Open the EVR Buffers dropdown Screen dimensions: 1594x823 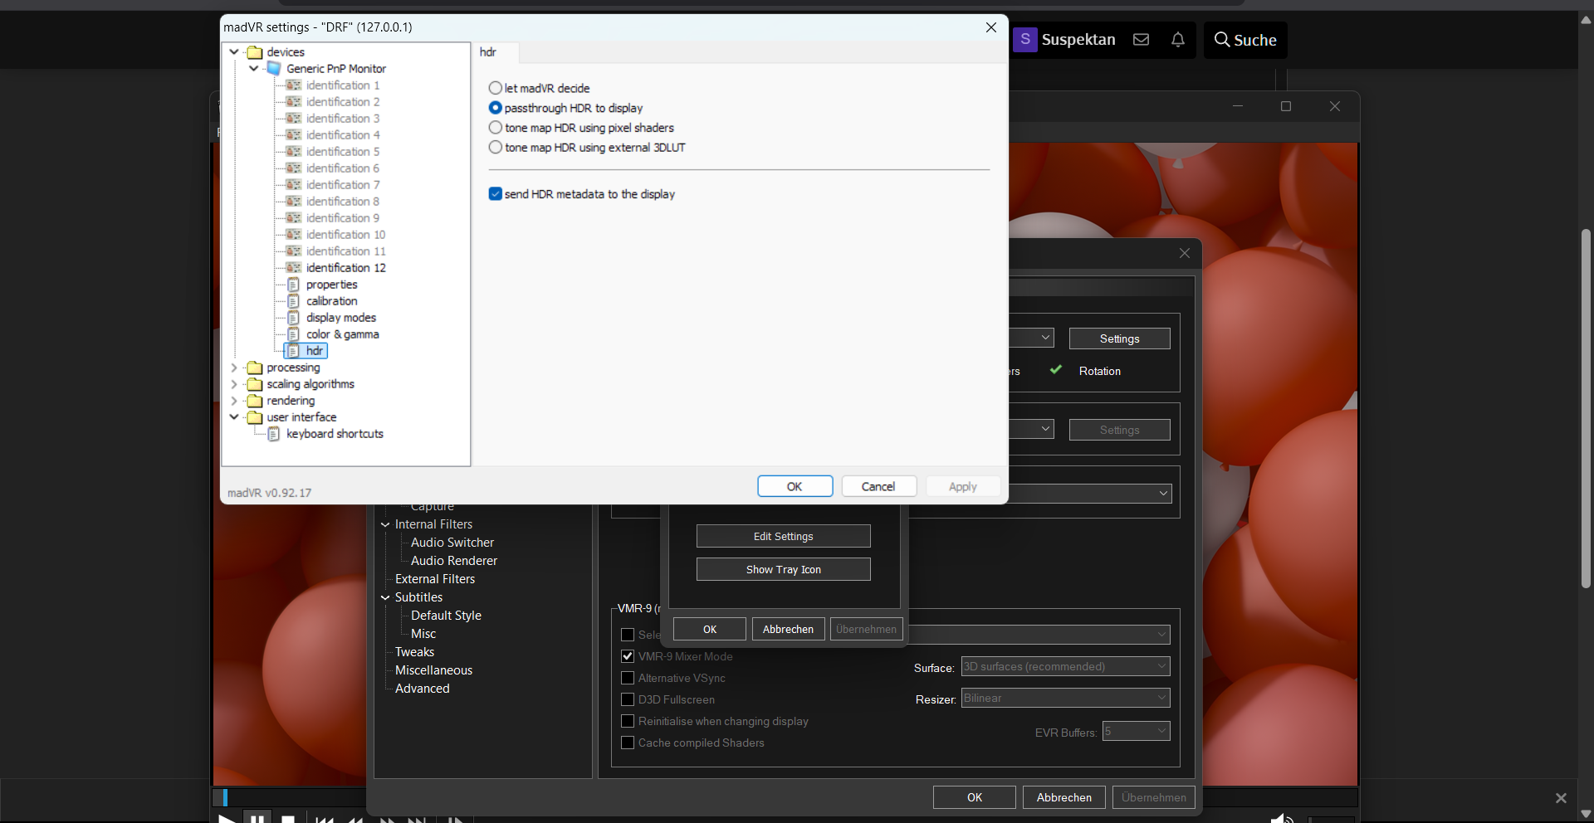click(x=1136, y=731)
